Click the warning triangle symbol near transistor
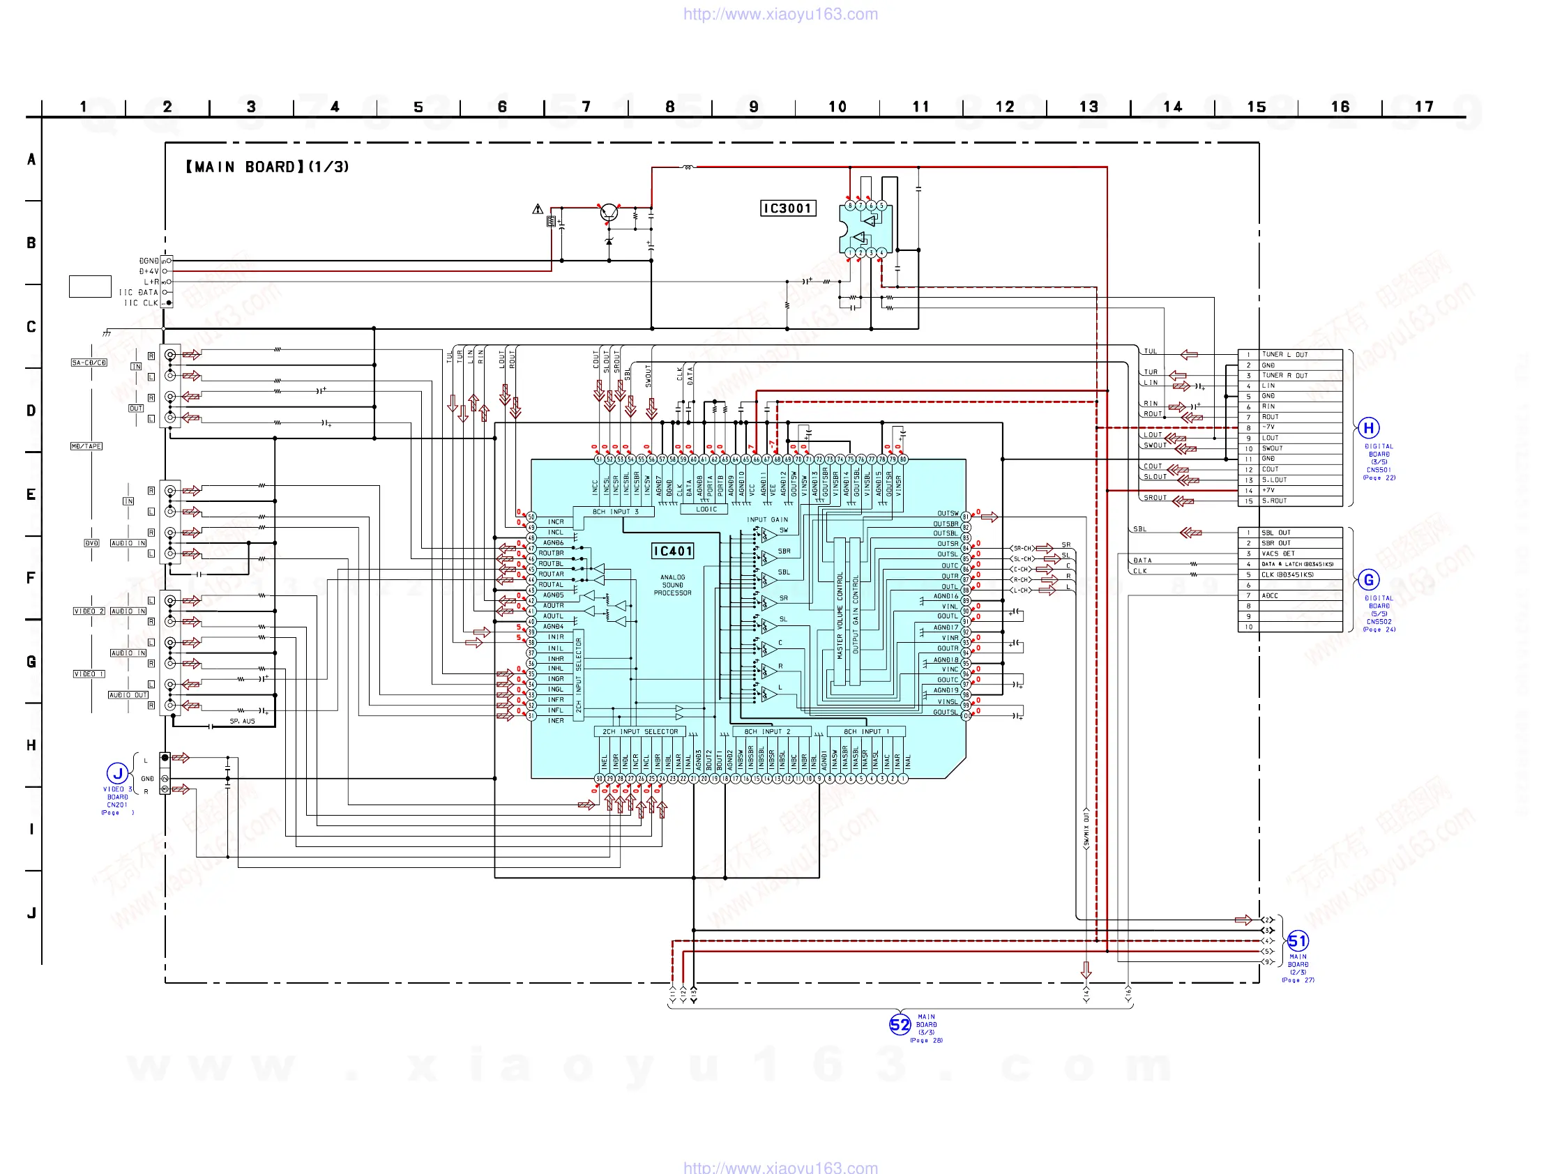 tap(538, 209)
